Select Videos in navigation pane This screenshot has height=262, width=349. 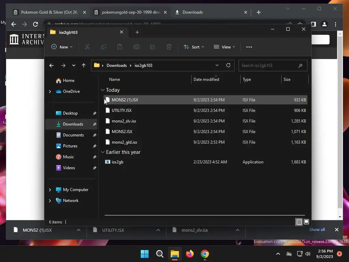pos(69,168)
